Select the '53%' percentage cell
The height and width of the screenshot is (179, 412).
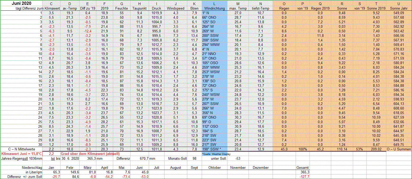[359, 149]
